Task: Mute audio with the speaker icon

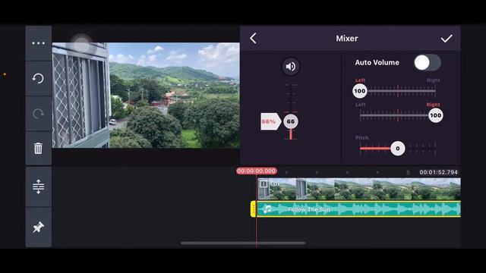Action: point(290,66)
